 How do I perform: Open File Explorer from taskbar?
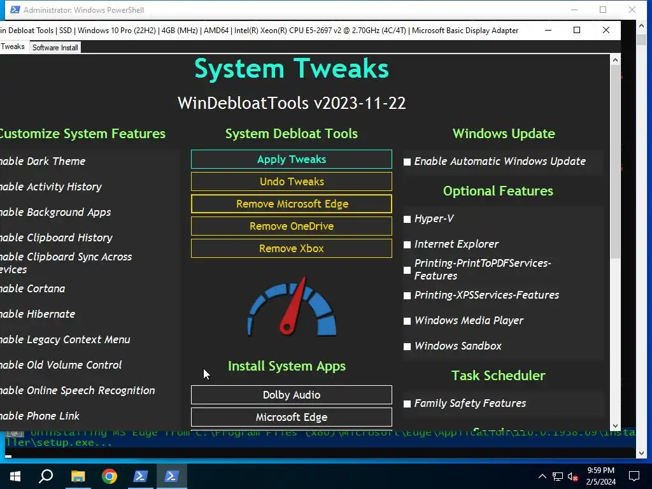click(78, 476)
